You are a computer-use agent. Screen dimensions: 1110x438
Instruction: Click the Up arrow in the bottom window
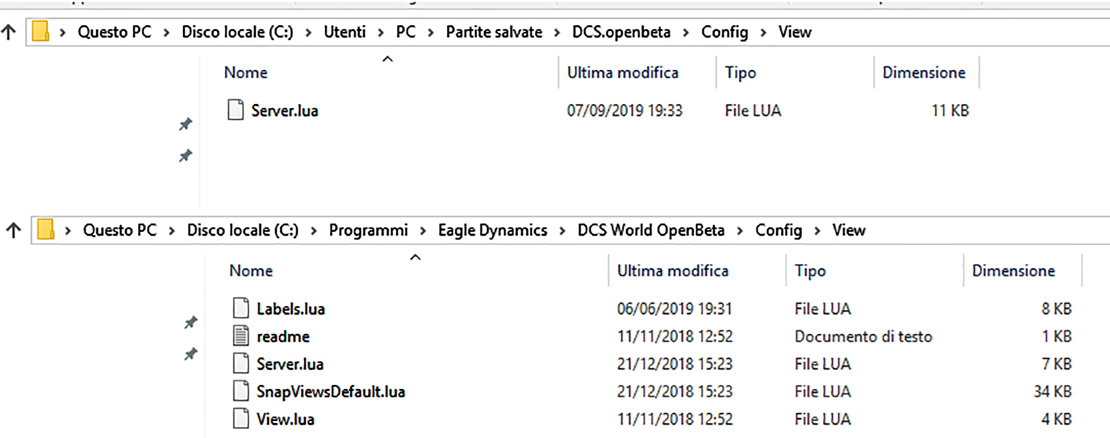pos(13,230)
